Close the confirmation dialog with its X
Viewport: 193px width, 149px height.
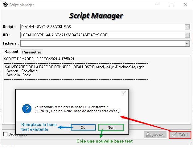click(124, 92)
